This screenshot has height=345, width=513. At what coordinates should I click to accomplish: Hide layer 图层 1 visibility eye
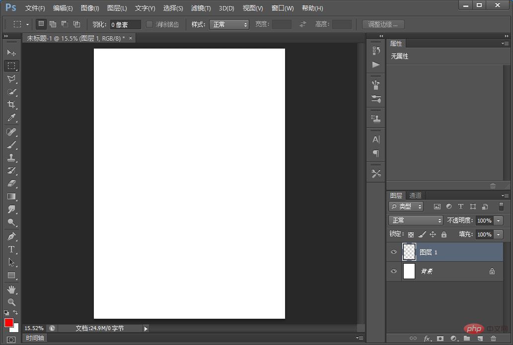[x=394, y=252]
